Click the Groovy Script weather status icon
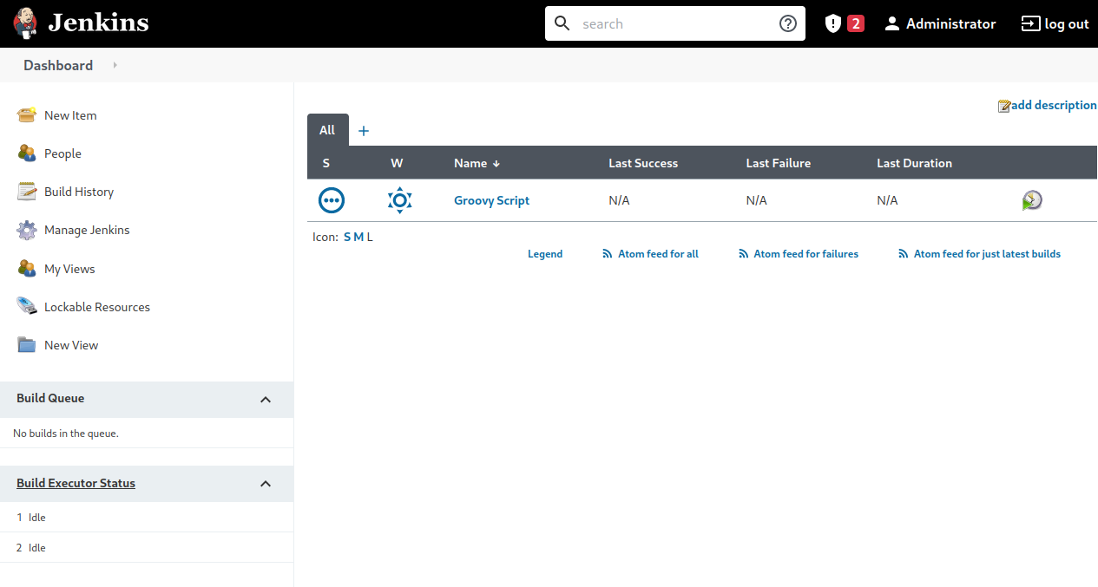 [399, 200]
